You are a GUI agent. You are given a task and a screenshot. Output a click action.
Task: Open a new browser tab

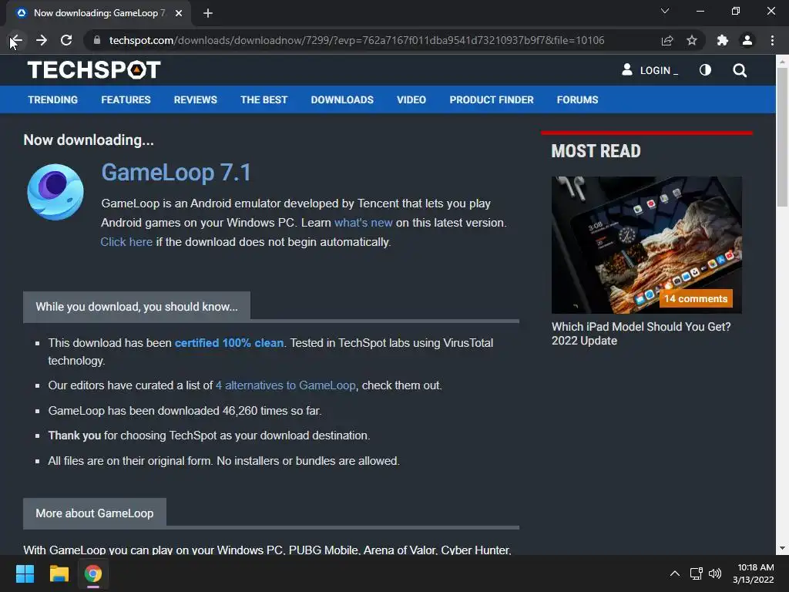click(x=208, y=13)
